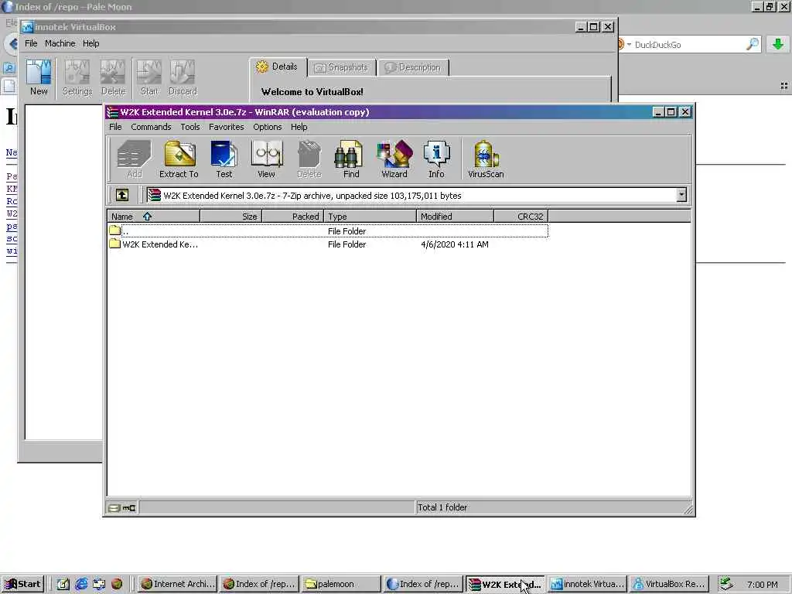
Task: Click the View file icon in WinRAR
Action: tap(266, 159)
